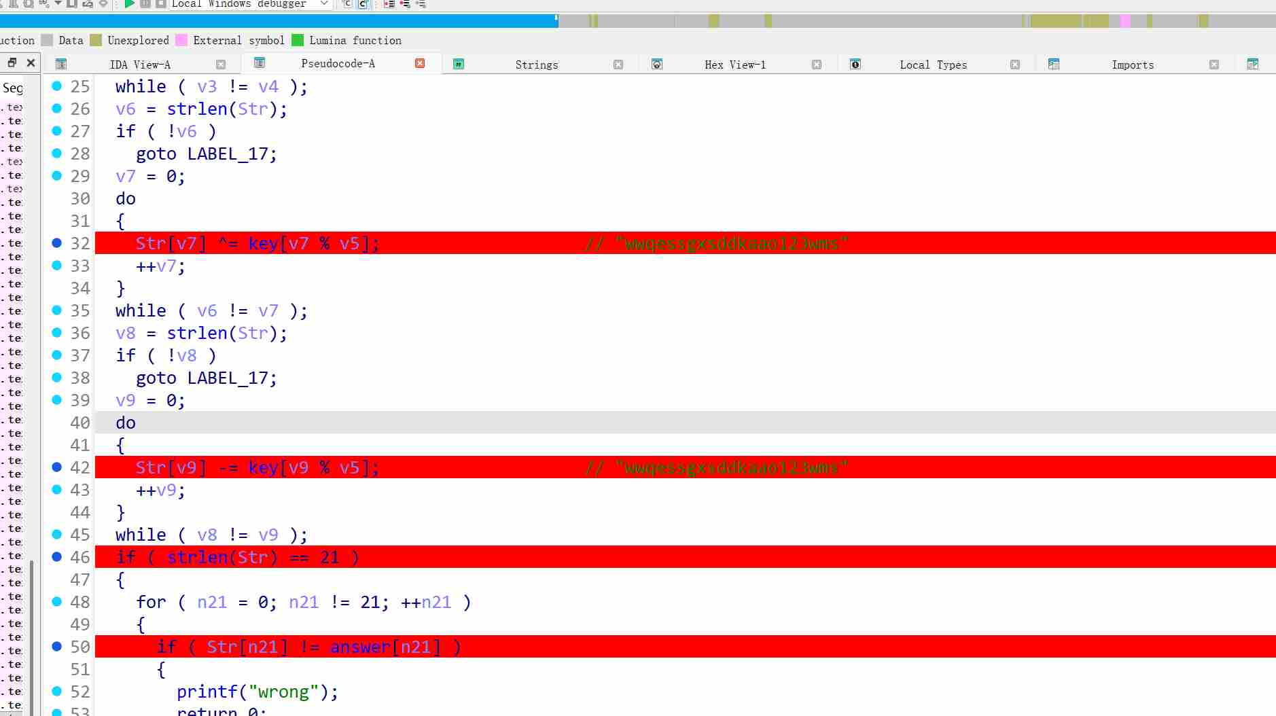Click the blue section of the navigation band
1276x716 pixels.
(272, 21)
